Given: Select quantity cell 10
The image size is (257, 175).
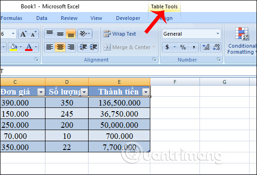Looking at the screenshot, I should click(x=67, y=136).
